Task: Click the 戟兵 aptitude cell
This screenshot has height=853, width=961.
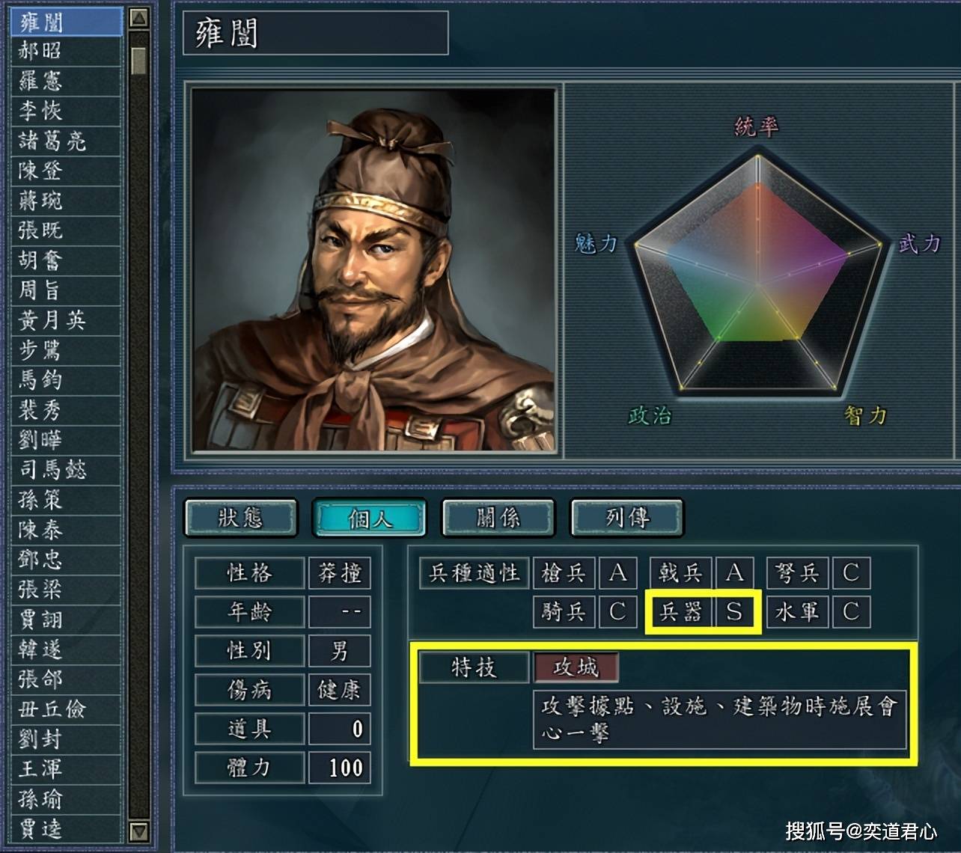Action: pyautogui.click(x=681, y=573)
